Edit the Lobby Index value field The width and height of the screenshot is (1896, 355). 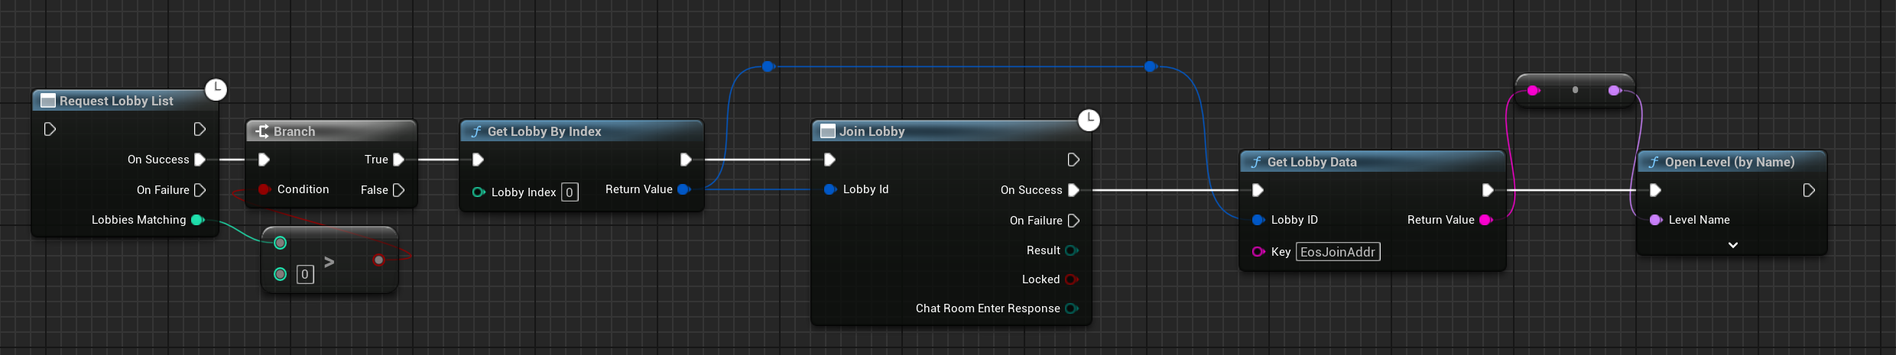pyautogui.click(x=570, y=192)
